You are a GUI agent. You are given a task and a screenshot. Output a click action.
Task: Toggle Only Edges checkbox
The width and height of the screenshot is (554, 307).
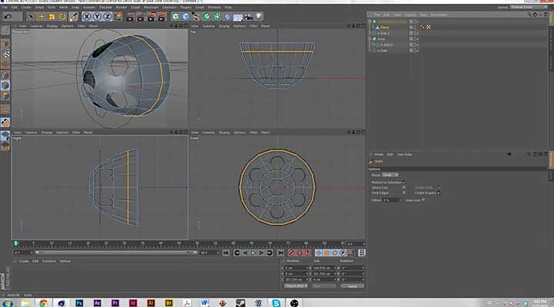(404, 193)
